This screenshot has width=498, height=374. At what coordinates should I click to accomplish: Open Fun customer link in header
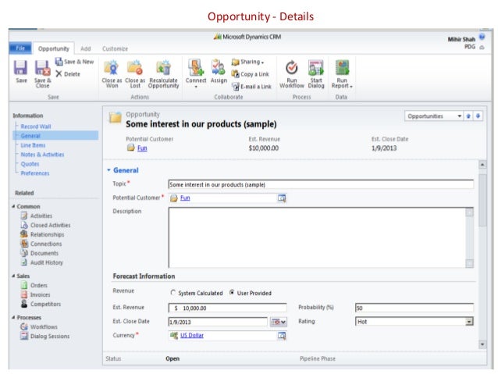(x=142, y=148)
